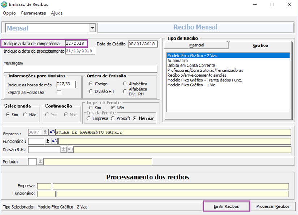Image resolution: width=298 pixels, height=215 pixels.
Task: Open the Ferramentas menu
Action: click(34, 13)
